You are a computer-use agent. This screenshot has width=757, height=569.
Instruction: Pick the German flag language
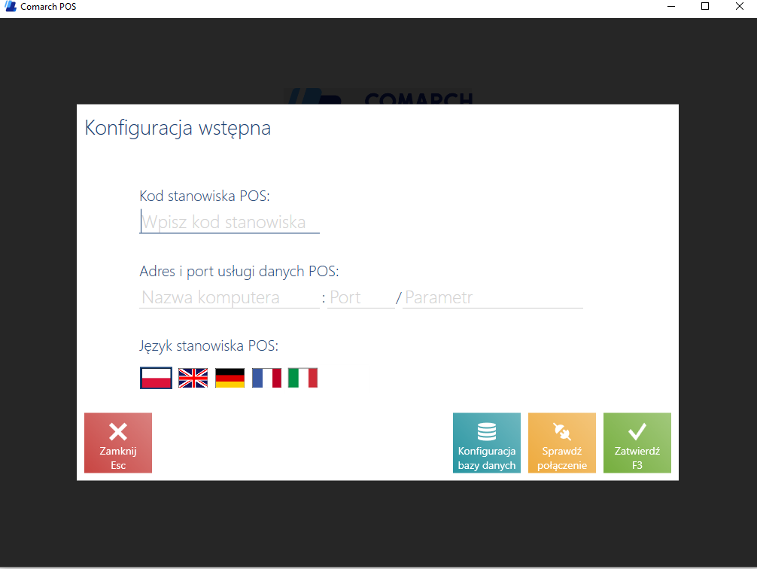(230, 378)
